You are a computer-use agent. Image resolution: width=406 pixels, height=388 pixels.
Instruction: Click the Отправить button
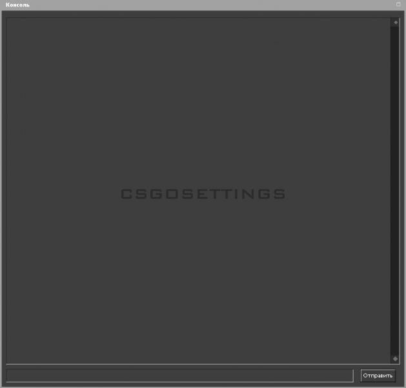378,376
